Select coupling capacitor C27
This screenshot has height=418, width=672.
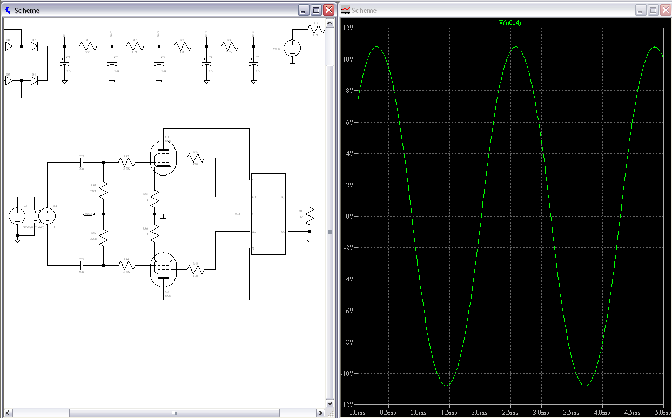82,161
